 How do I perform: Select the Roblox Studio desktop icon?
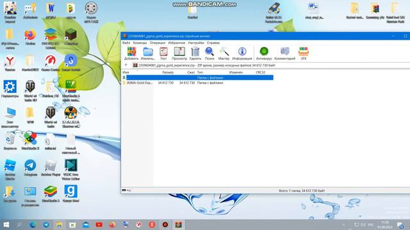10,170
